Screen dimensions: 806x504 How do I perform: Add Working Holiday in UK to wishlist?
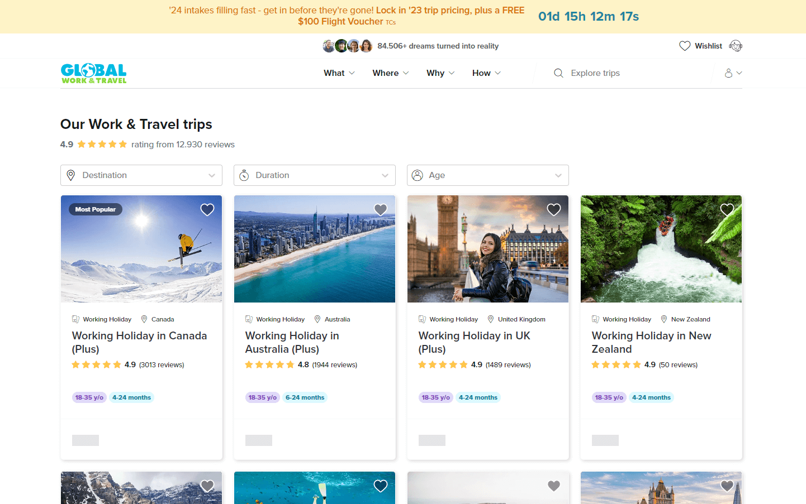(554, 210)
